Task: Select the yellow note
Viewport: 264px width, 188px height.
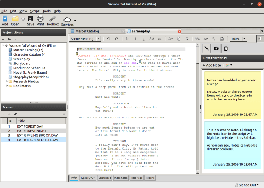Action: click(x=232, y=95)
